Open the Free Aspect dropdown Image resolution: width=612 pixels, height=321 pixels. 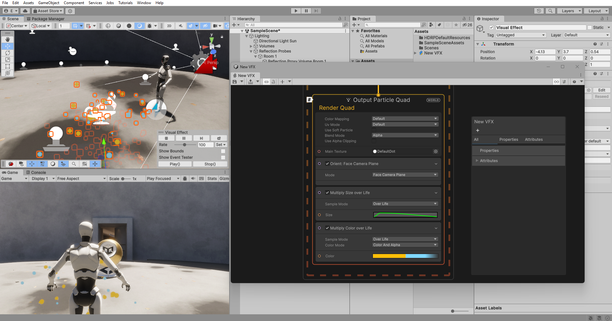(82, 179)
